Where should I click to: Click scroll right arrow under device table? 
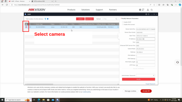point(118,84)
